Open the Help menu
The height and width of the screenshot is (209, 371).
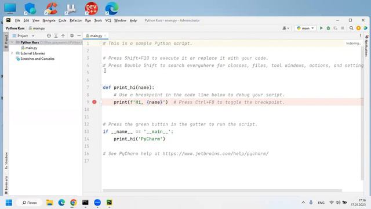pos(133,20)
